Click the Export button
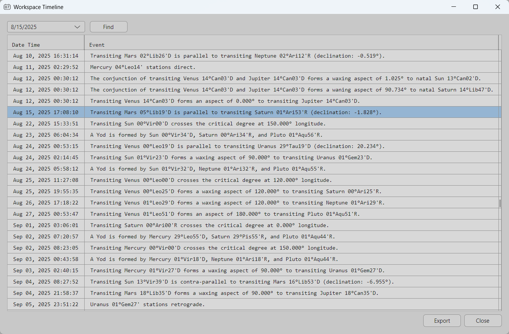509x334 pixels. [x=442, y=321]
